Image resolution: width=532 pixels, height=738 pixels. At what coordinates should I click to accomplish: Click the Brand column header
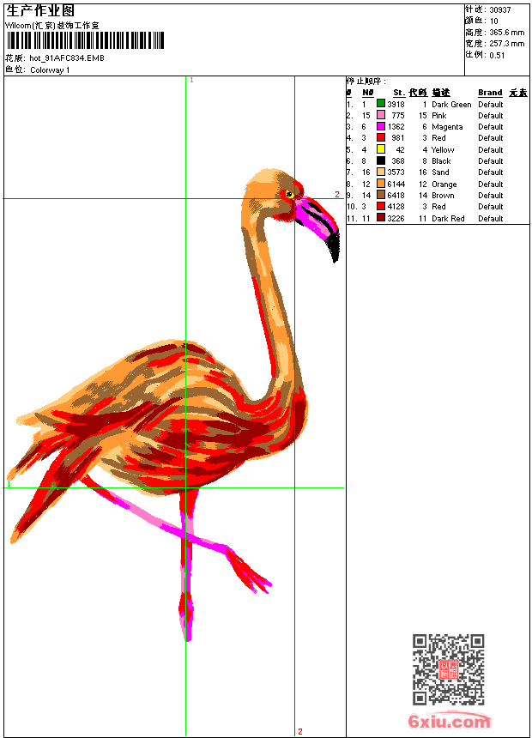[x=490, y=93]
